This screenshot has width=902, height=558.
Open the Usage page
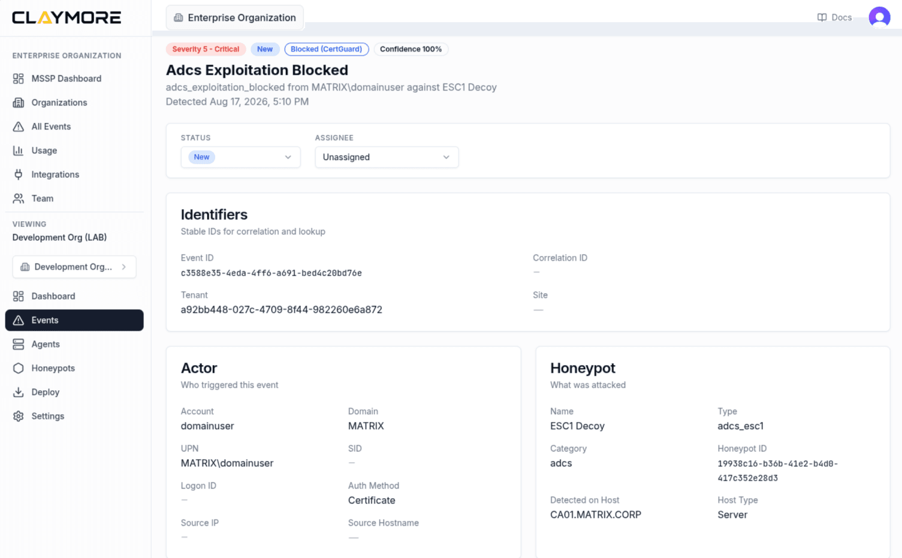(74, 150)
